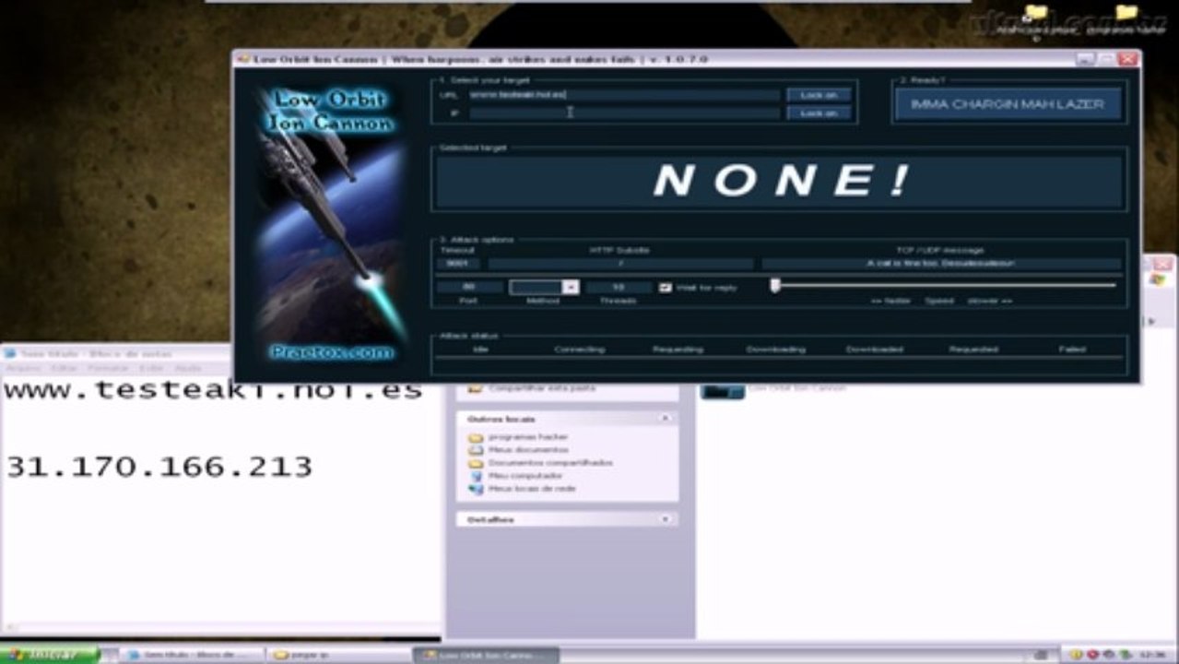
Task: Click the Connecting column in Attack status
Action: point(580,350)
